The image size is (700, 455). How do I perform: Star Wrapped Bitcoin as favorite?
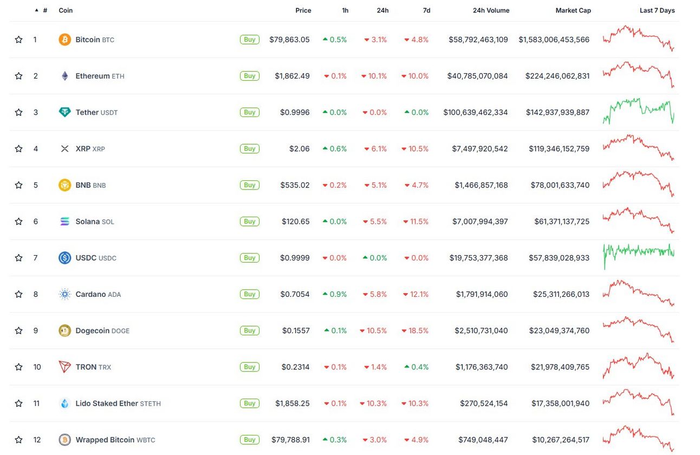click(x=19, y=440)
